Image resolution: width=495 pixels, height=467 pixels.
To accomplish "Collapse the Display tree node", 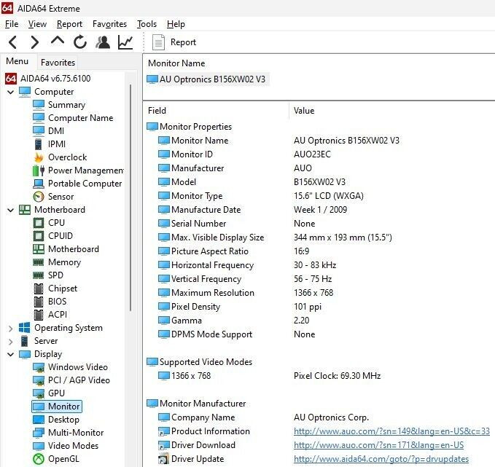I will pyautogui.click(x=10, y=355).
